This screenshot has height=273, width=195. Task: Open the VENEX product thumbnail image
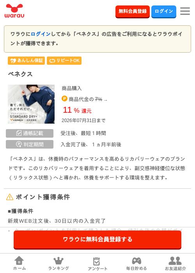(31, 104)
